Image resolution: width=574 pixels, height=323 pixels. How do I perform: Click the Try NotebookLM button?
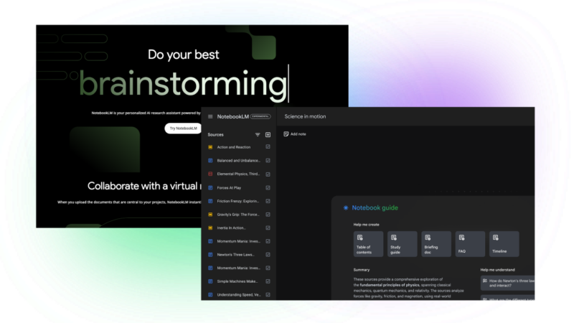point(183,128)
